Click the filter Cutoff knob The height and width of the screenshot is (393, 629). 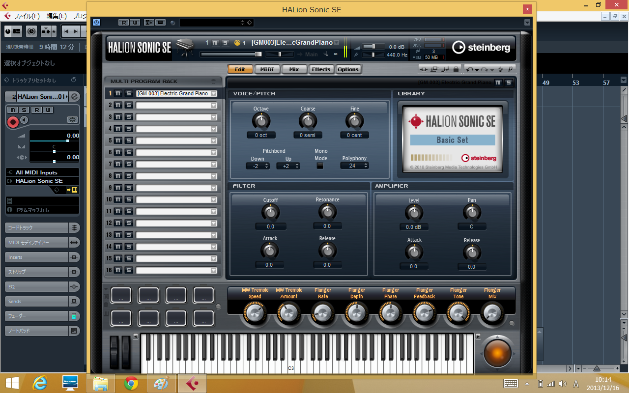coord(270,212)
